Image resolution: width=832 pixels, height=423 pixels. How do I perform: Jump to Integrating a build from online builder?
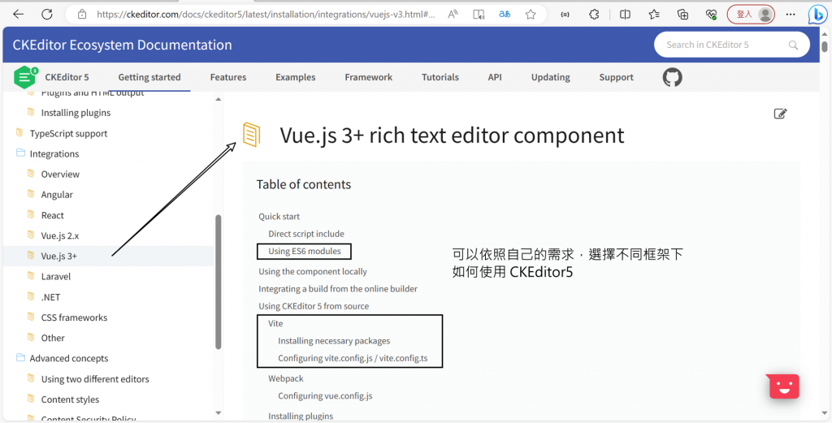pos(338,289)
